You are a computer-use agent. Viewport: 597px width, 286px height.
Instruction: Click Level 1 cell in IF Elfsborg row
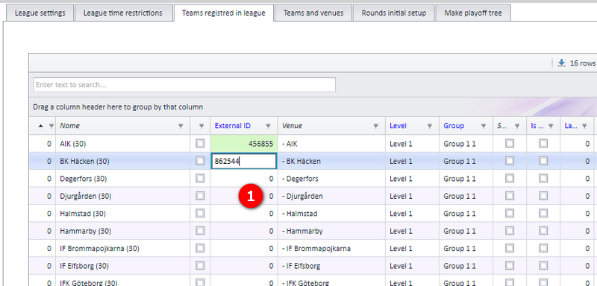[413, 266]
